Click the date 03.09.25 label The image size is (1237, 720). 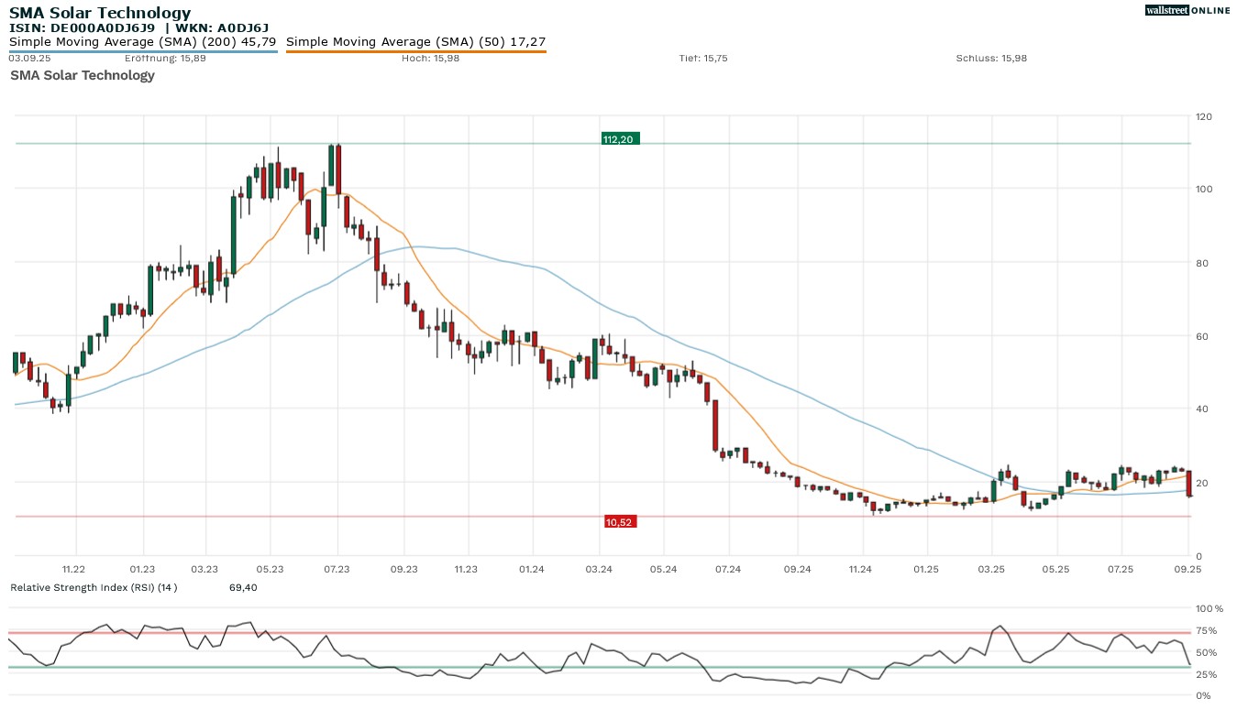click(x=29, y=59)
